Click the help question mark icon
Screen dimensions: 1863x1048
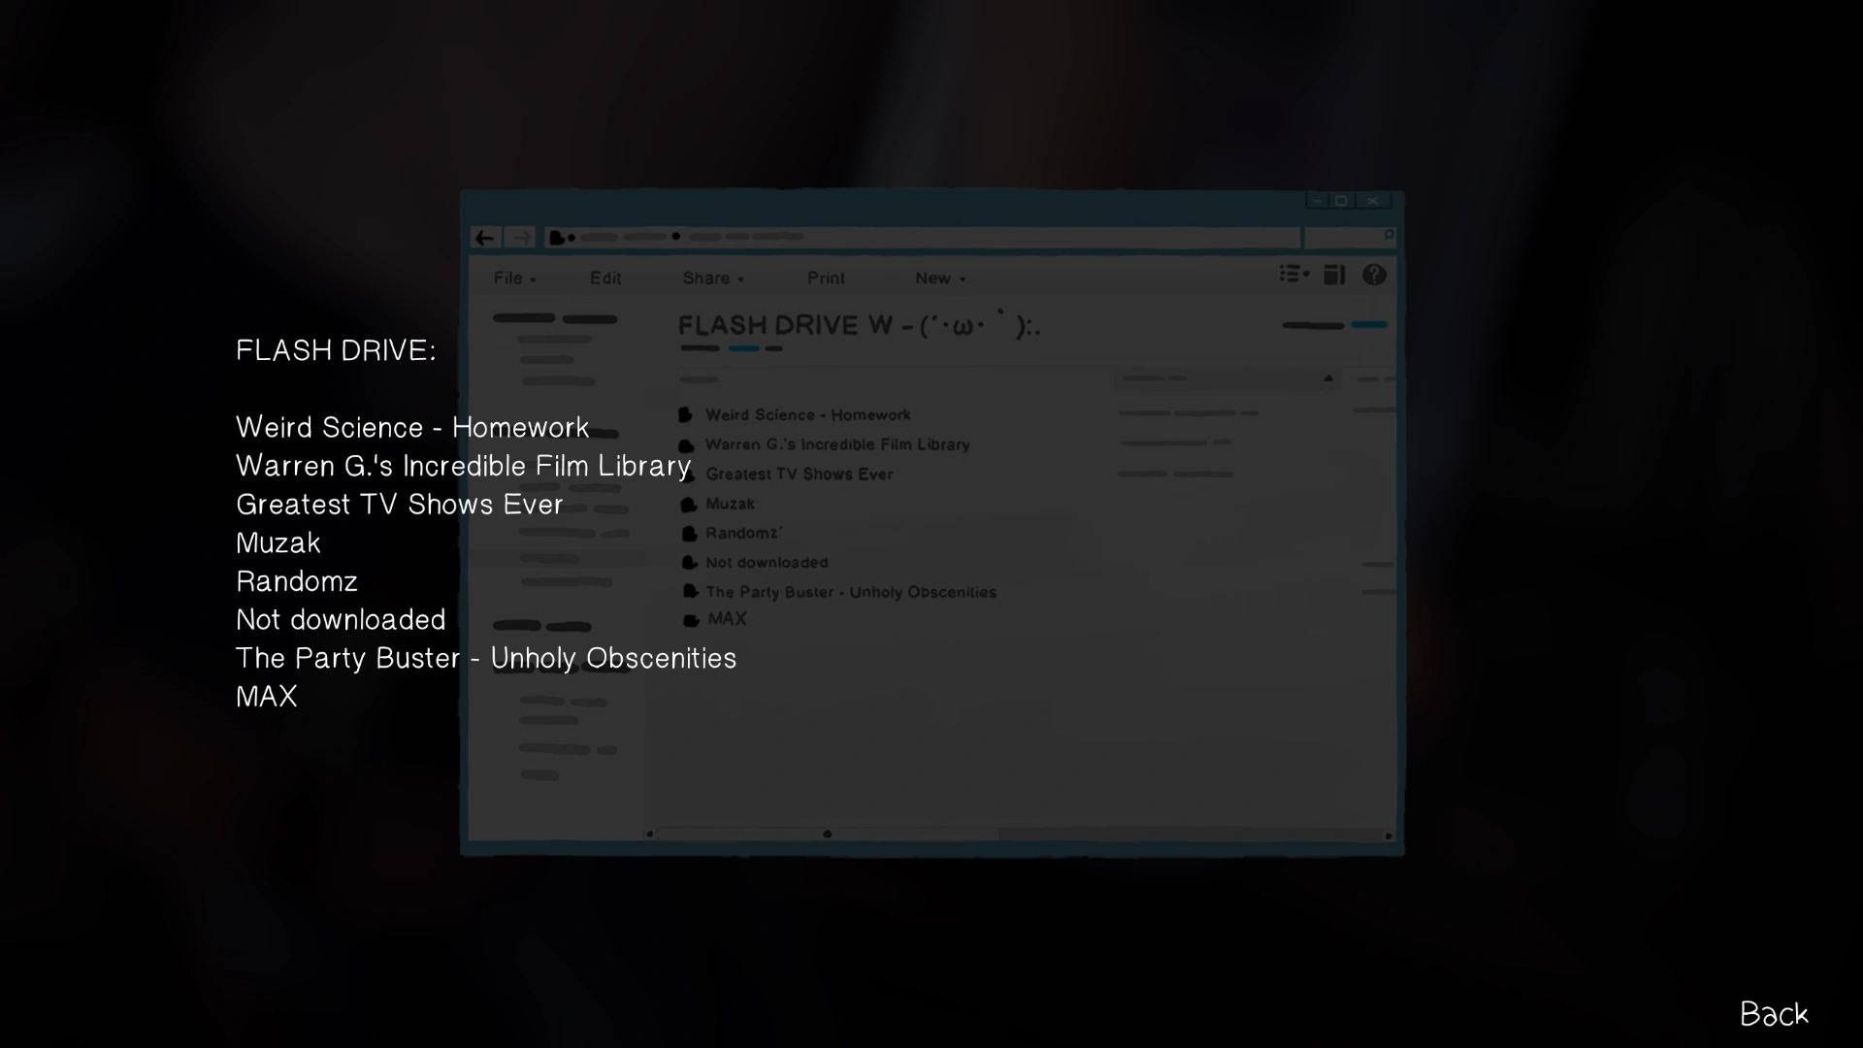pos(1374,276)
